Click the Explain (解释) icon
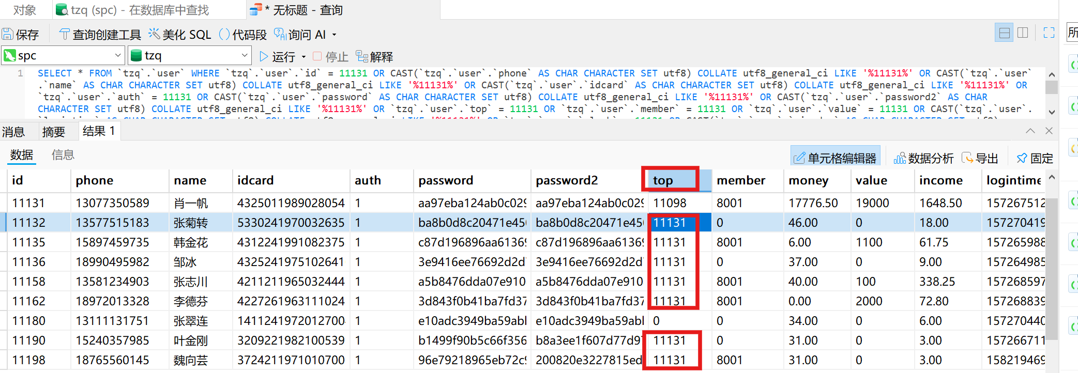The height and width of the screenshot is (373, 1078). [362, 56]
